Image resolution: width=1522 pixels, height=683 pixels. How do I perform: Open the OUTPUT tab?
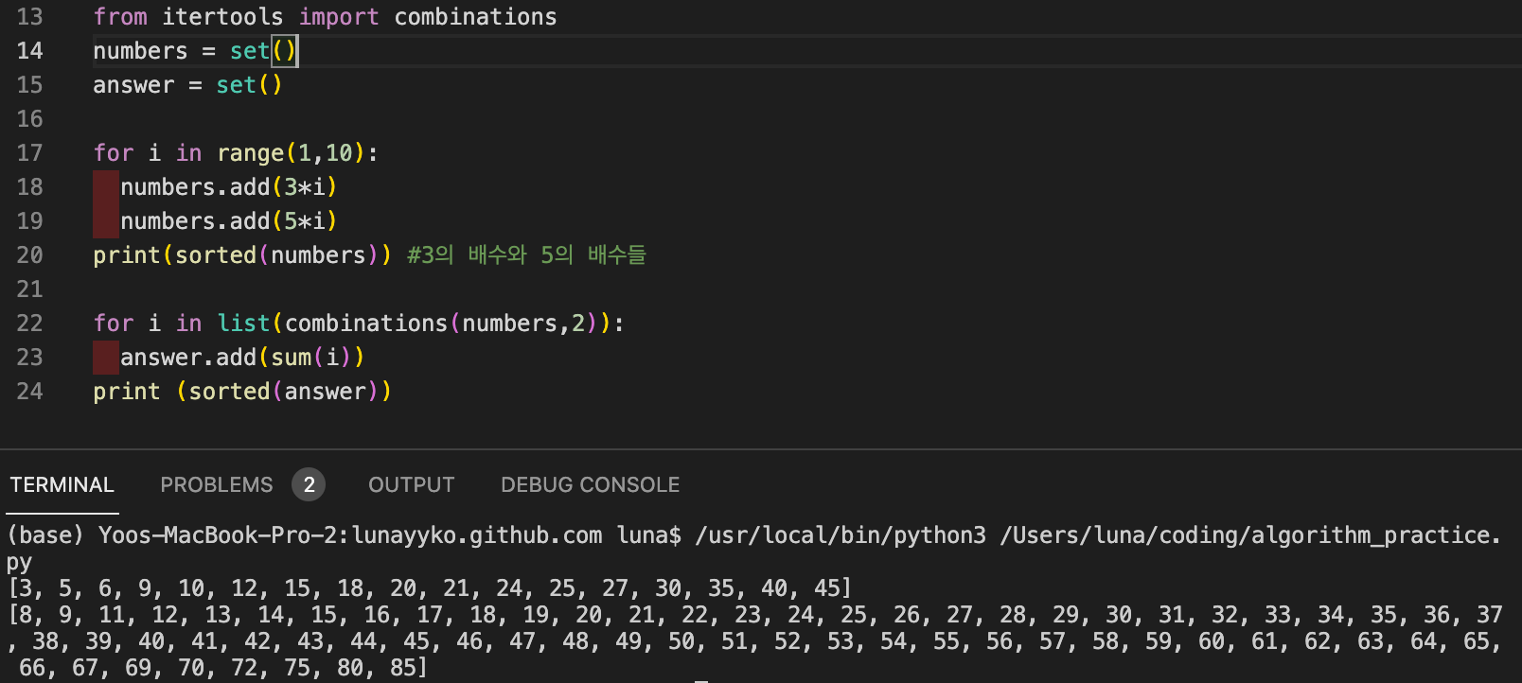(411, 484)
